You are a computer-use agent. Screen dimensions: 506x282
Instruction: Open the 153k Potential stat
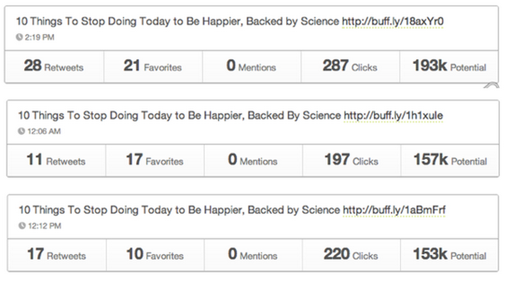449,255
